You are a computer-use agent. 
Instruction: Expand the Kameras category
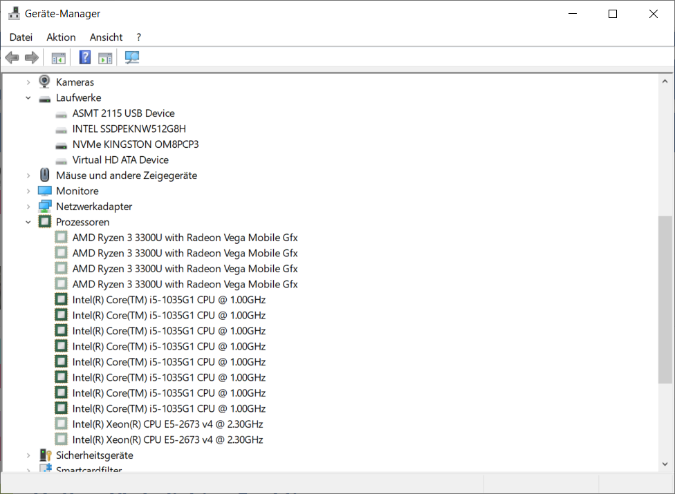click(28, 82)
